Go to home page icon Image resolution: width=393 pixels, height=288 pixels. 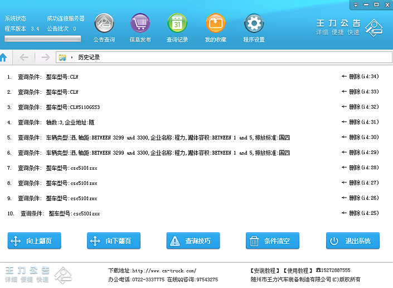(3, 57)
